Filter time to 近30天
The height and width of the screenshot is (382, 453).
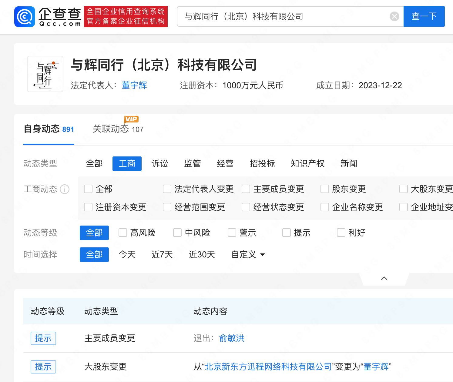tap(202, 255)
